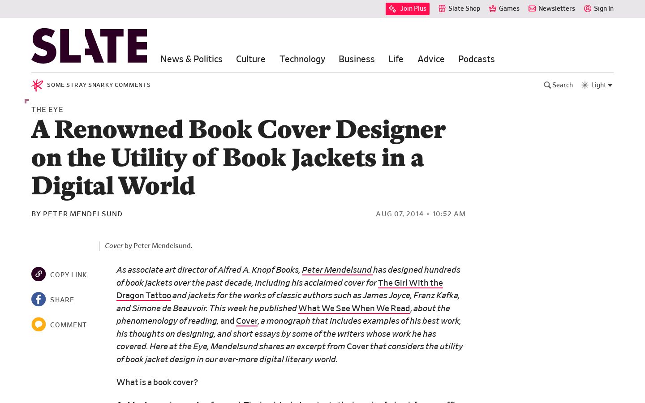Viewport: 645px width, 403px height.
Task: Click the Search label
Action: pyautogui.click(x=563, y=85)
